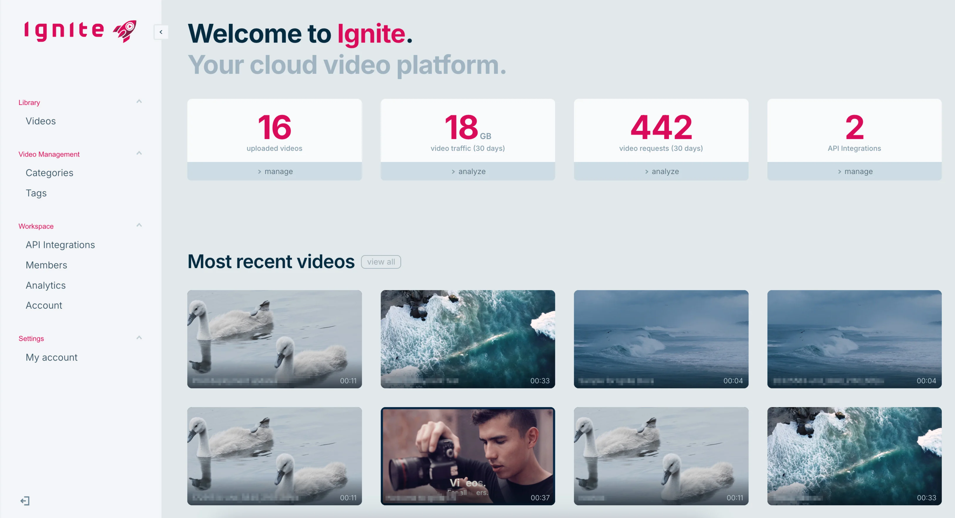
Task: Open the Members page
Action: [x=46, y=265]
